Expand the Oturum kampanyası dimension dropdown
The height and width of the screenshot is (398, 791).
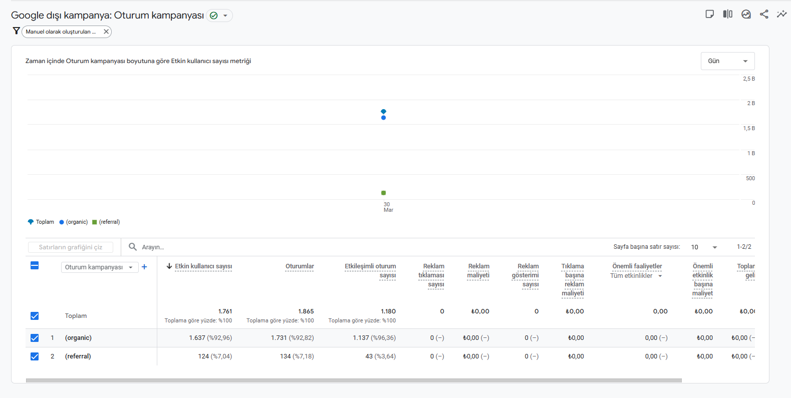(x=100, y=267)
